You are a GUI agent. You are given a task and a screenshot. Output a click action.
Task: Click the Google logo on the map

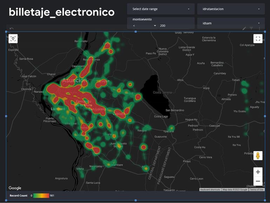pos(15,188)
